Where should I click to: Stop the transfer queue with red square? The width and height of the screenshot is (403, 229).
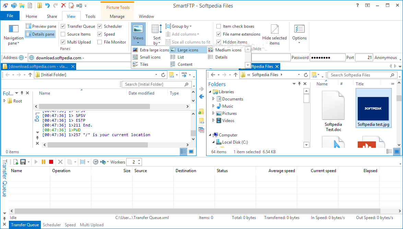pyautogui.click(x=51, y=162)
